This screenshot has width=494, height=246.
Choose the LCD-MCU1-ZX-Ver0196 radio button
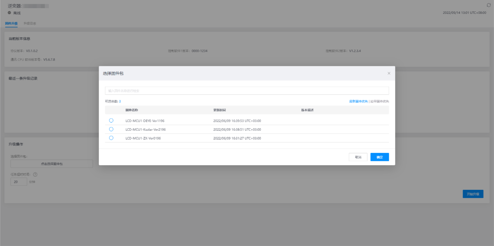pyautogui.click(x=111, y=138)
